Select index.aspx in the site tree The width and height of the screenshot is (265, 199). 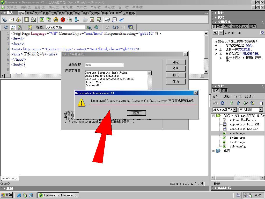tap(238, 138)
